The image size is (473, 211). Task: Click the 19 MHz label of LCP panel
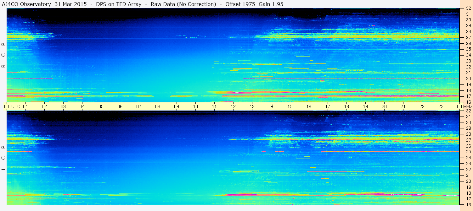point(468,187)
